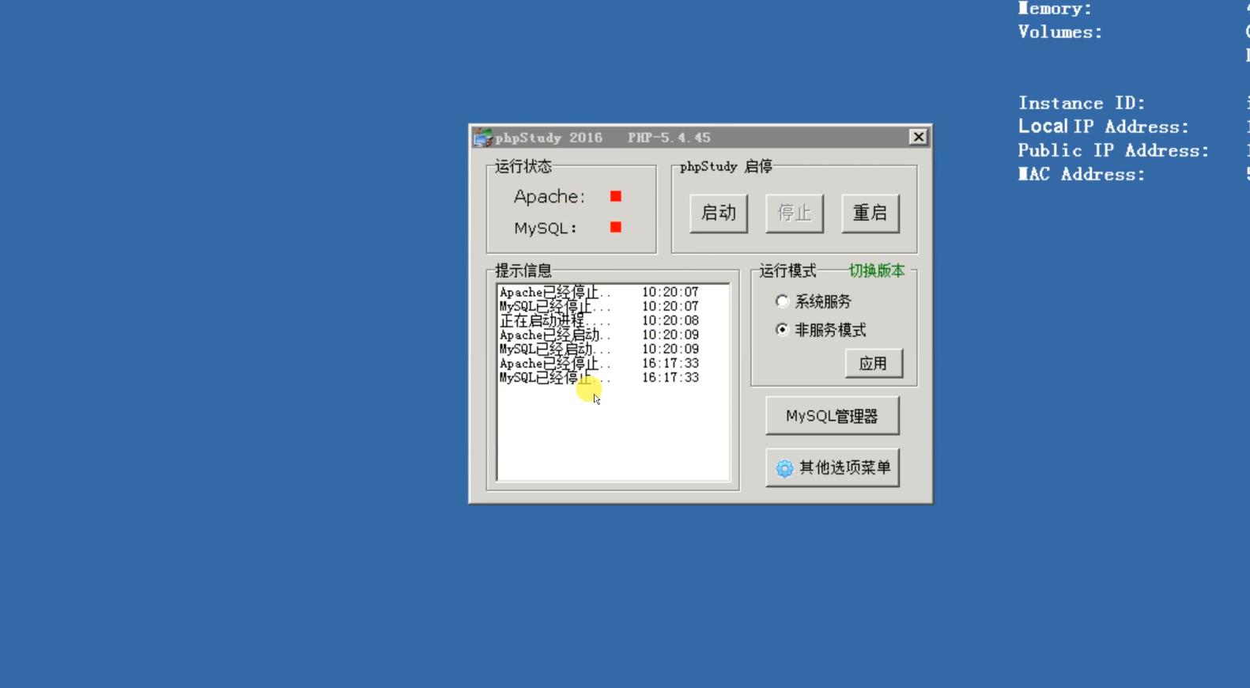The height and width of the screenshot is (688, 1250).
Task: Click the Apache: status label
Action: coord(549,196)
